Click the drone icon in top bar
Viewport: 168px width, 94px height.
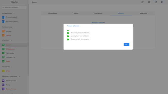tap(149, 2)
